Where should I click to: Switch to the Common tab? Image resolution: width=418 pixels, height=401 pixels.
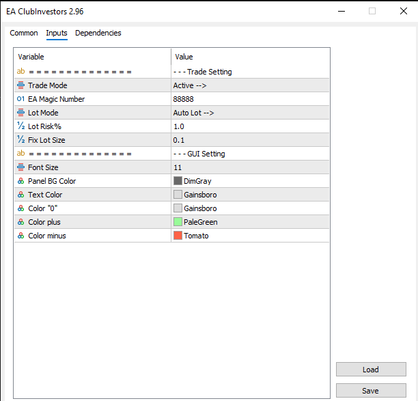24,33
